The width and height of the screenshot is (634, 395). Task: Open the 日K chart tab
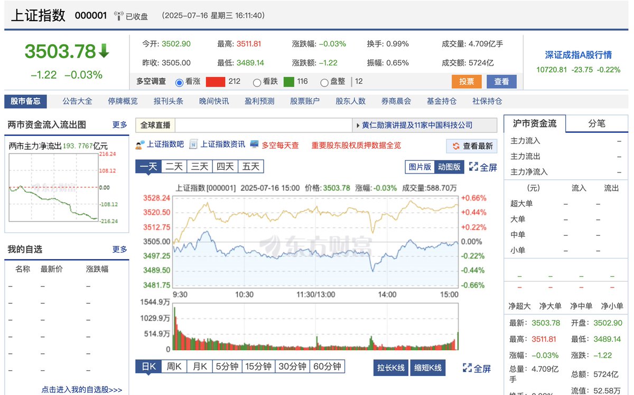point(148,367)
